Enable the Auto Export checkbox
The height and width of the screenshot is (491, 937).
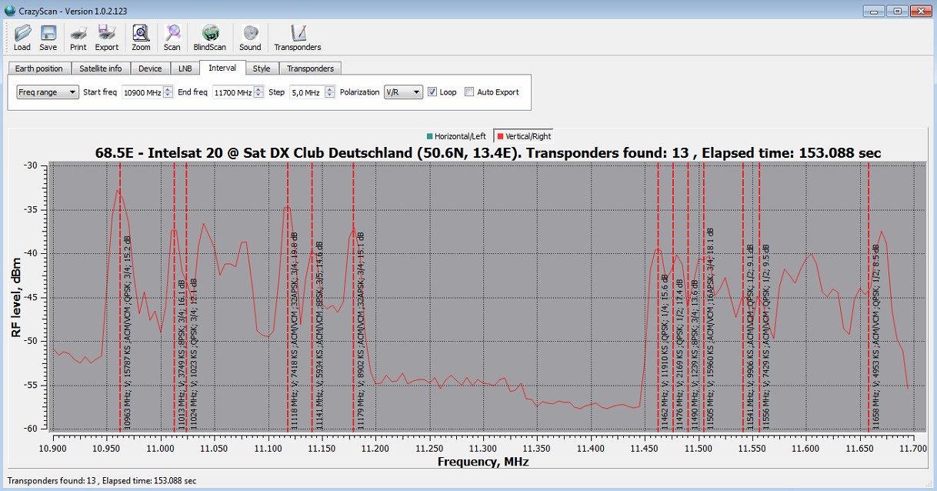click(469, 92)
